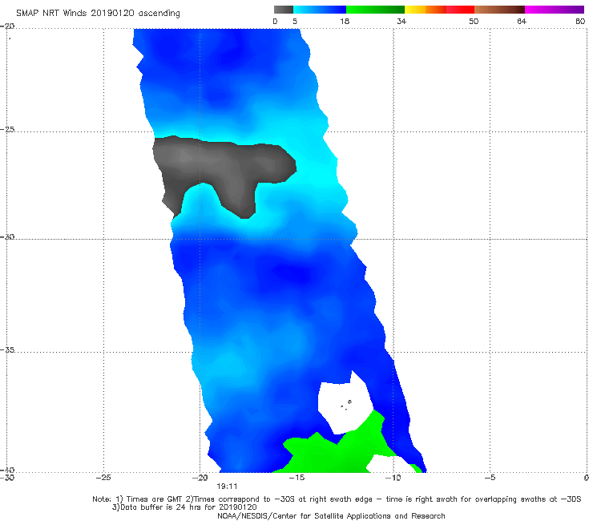The height and width of the screenshot is (521, 593).
Task: Click the '-25' longitude axis label
Action: [103, 478]
